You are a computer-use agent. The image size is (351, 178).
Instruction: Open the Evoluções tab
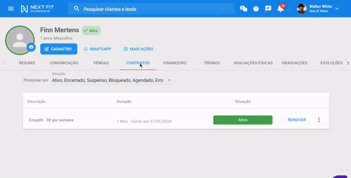(x=332, y=63)
